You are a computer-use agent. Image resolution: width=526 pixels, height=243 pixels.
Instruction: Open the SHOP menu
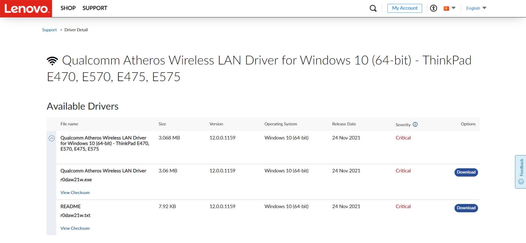point(68,8)
